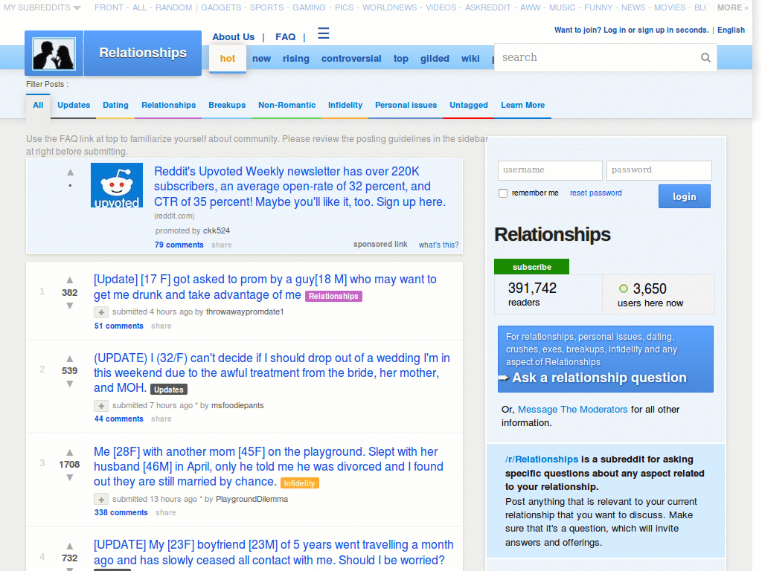Change language via English link

click(x=731, y=30)
